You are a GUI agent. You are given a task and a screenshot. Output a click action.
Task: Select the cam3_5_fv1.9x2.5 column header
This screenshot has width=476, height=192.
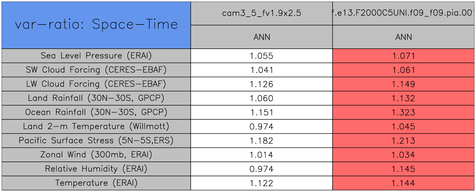(262, 13)
